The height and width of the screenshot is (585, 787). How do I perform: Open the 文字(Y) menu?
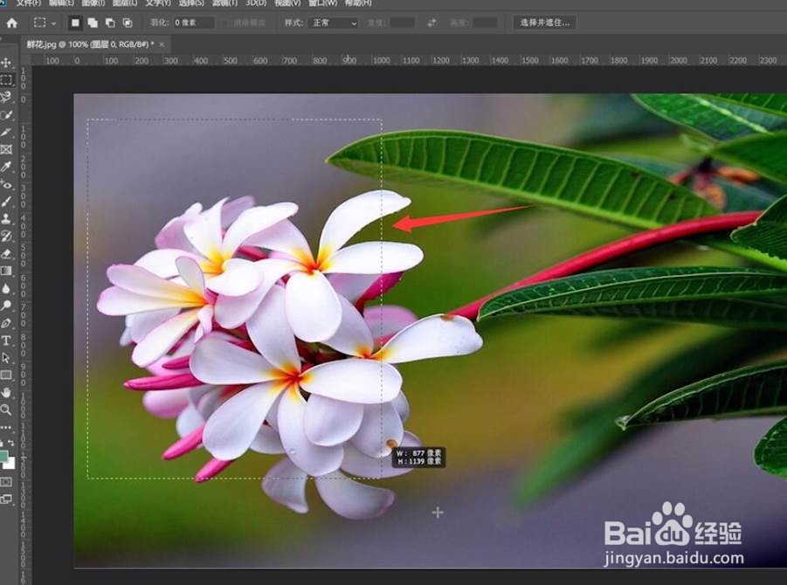point(158,3)
